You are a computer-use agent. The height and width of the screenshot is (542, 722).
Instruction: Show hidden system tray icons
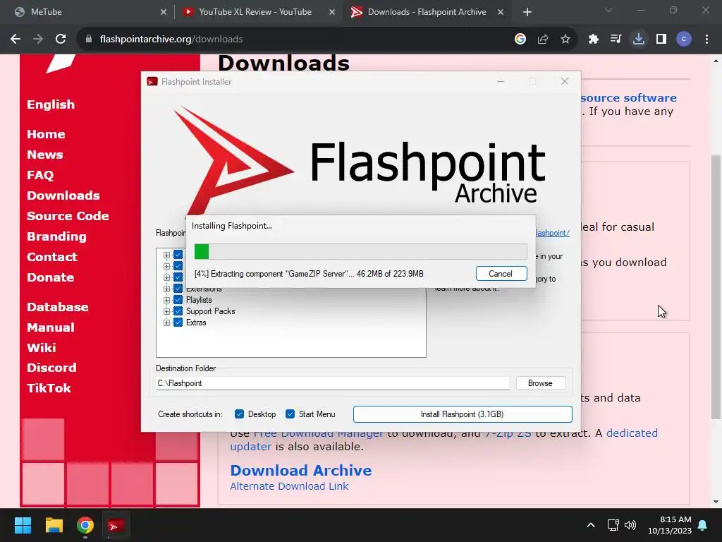point(591,525)
